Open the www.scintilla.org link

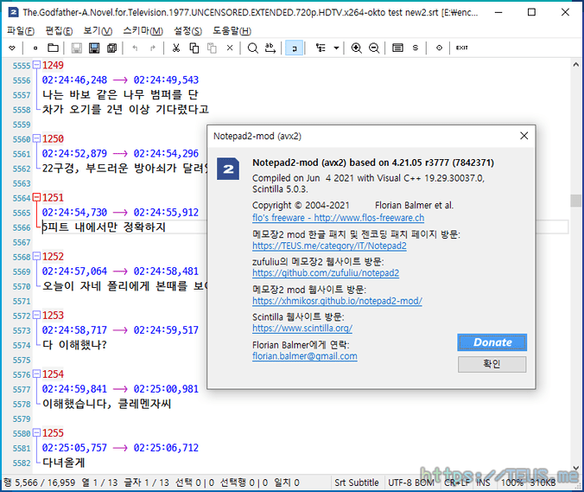pyautogui.click(x=302, y=329)
